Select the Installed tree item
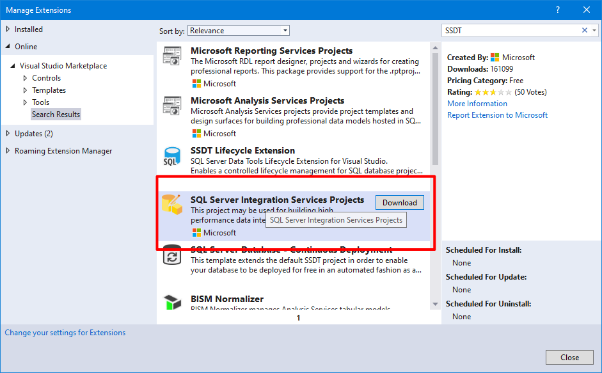Image resolution: width=602 pixels, height=373 pixels. (x=29, y=29)
